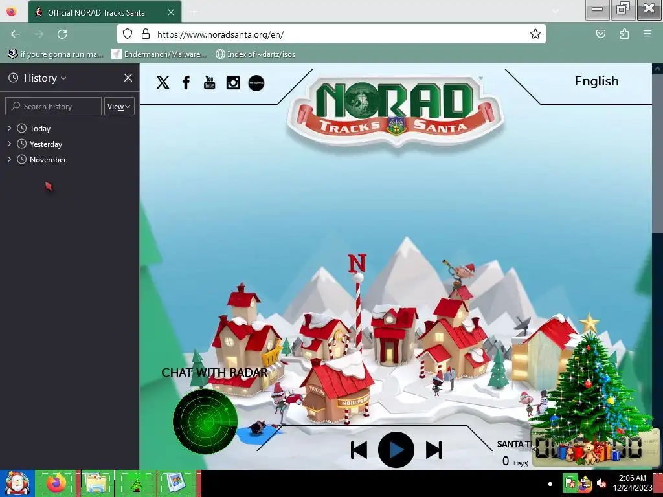Select the Today history row

point(69,129)
